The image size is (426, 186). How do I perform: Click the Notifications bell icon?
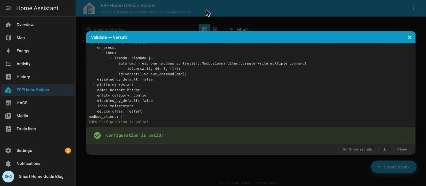tap(8, 164)
